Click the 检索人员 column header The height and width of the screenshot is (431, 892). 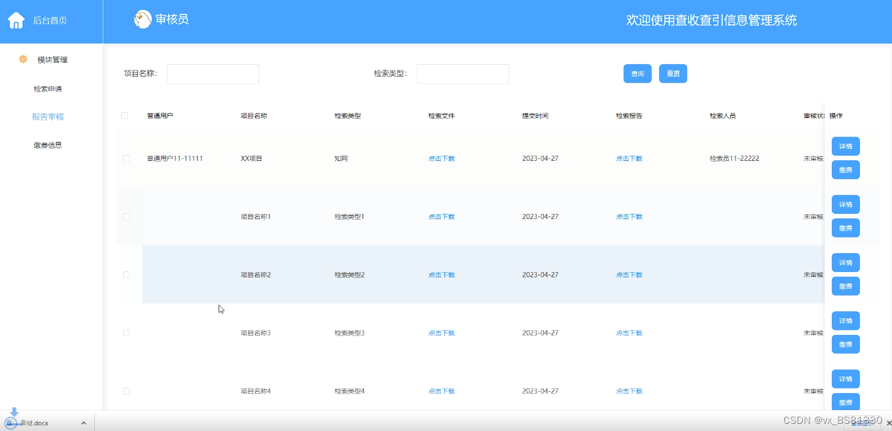click(x=723, y=116)
